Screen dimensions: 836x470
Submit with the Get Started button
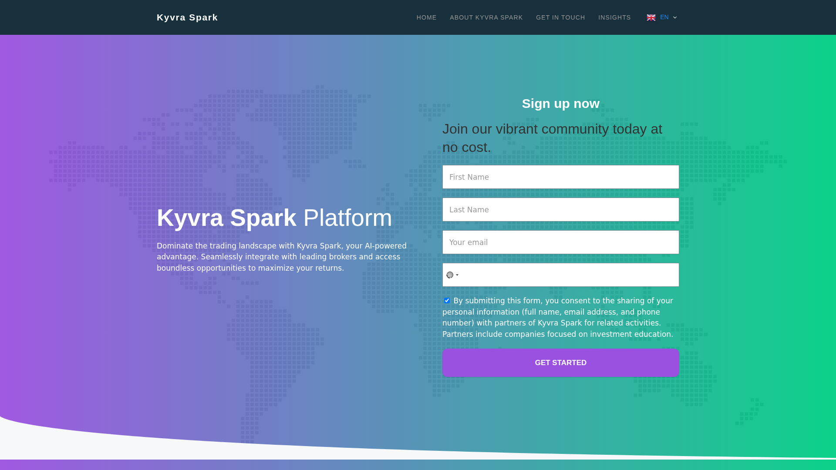click(x=560, y=363)
